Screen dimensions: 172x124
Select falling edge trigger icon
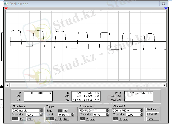pos(66,111)
